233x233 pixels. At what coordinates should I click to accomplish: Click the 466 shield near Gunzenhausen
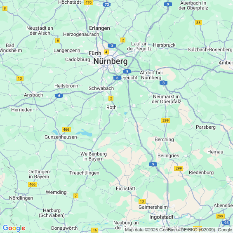tap(66, 129)
